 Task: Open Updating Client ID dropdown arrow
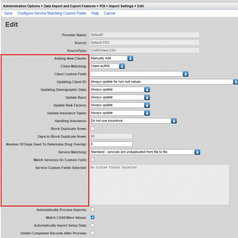tap(236, 82)
